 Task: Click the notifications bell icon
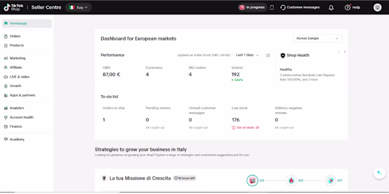(x=331, y=8)
